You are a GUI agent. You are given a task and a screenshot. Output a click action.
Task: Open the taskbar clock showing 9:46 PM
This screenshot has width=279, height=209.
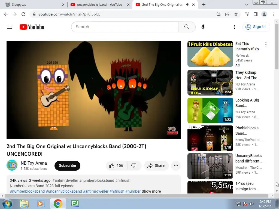[265, 204]
